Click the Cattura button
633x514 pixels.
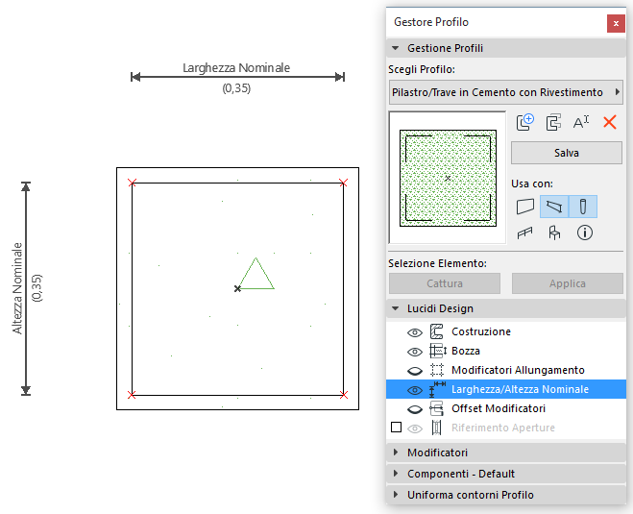[x=445, y=283]
